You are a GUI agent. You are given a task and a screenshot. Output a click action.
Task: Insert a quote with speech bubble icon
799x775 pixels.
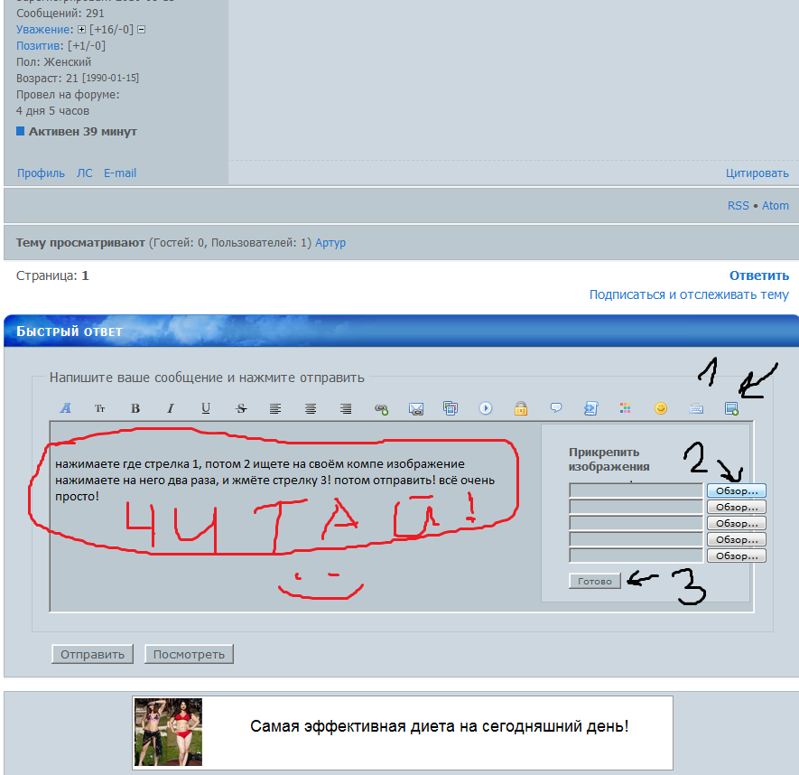556,408
